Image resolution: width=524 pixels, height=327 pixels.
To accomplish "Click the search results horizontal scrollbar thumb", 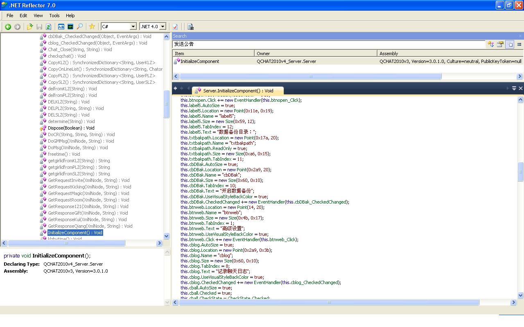I will [311, 76].
